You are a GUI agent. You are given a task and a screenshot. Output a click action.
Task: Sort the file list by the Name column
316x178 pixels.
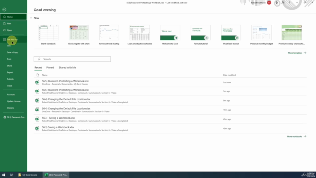coord(45,75)
